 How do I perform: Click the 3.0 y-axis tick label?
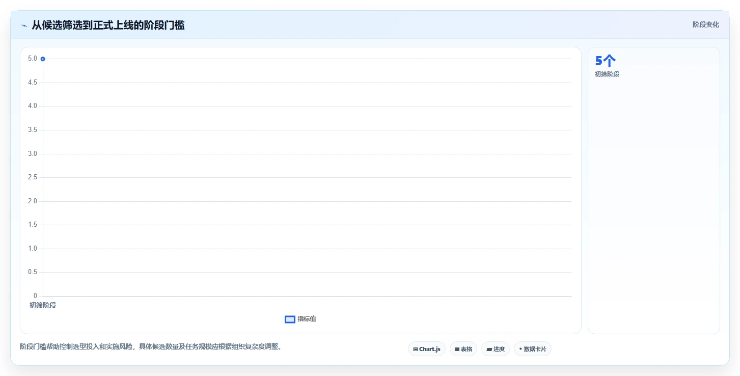(x=33, y=154)
